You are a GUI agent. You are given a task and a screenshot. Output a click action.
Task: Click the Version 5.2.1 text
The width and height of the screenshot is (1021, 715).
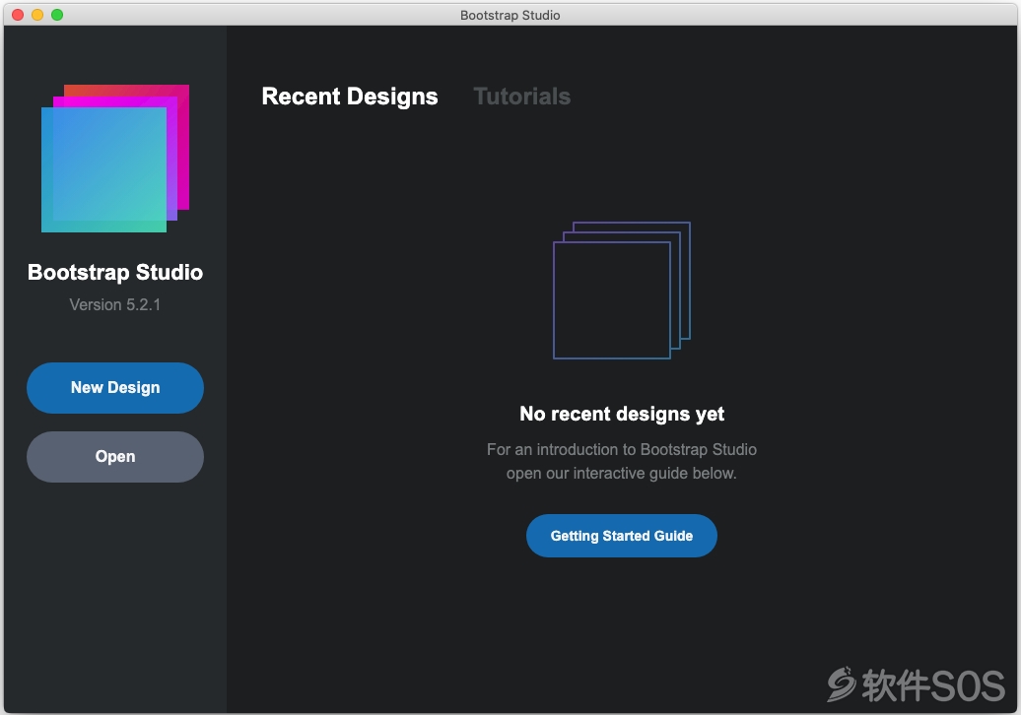click(x=114, y=304)
